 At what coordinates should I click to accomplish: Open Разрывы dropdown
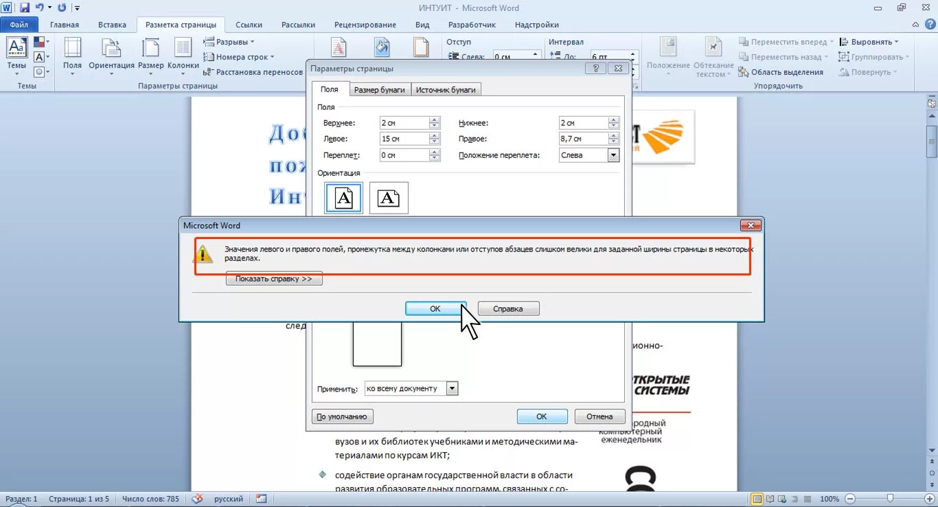[229, 42]
